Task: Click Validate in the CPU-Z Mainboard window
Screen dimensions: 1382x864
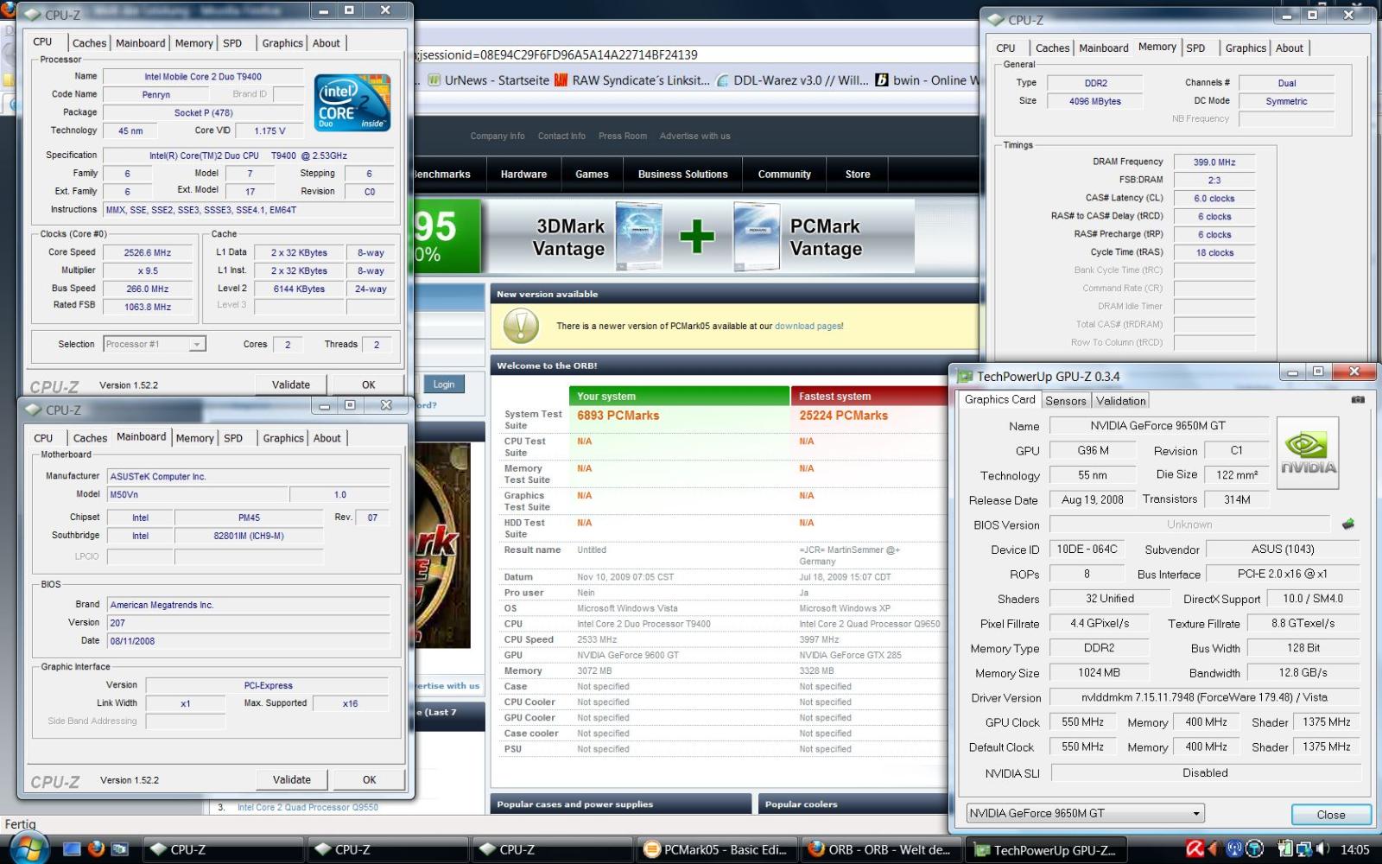Action: 292,779
